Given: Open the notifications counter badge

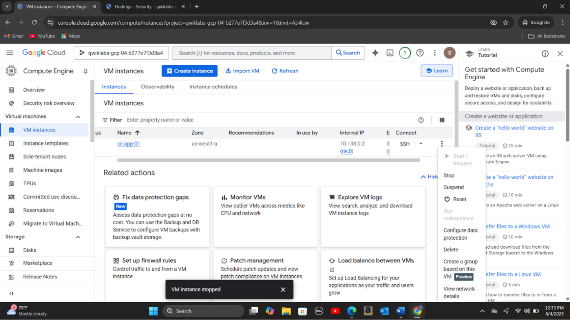Looking at the screenshot, I should [x=405, y=53].
